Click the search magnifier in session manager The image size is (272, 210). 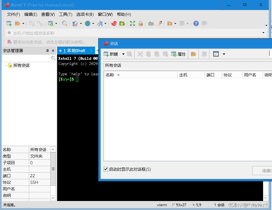click(x=53, y=58)
